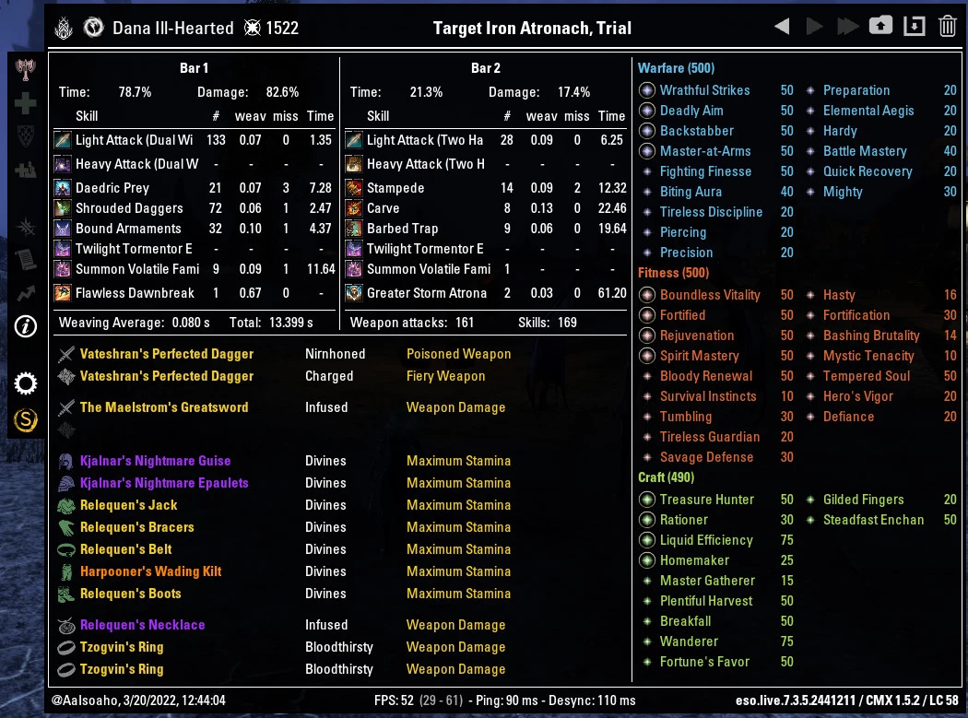Open the incoming healing icon in sidebar

point(25,169)
